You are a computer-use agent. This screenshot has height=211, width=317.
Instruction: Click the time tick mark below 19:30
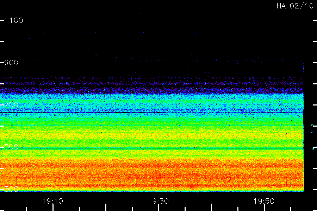(x=159, y=207)
